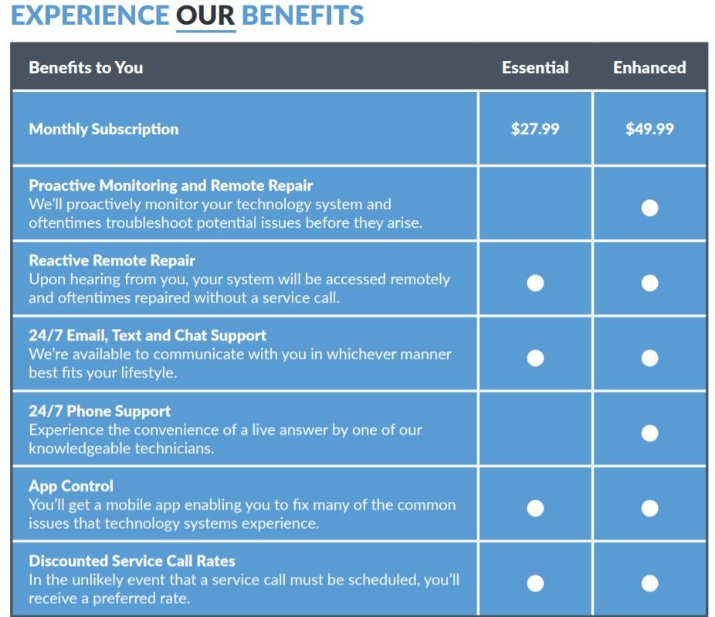Image resolution: width=715 pixels, height=617 pixels.
Task: Click Essential dot for Email, Text, Chat Support
Action: click(535, 358)
